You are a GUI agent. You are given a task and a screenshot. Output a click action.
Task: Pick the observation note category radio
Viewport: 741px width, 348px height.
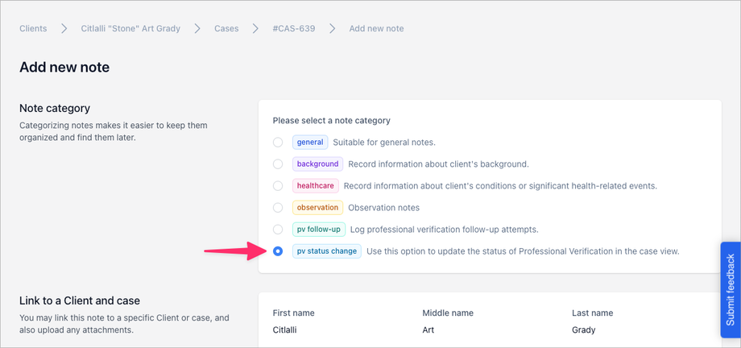tap(278, 208)
